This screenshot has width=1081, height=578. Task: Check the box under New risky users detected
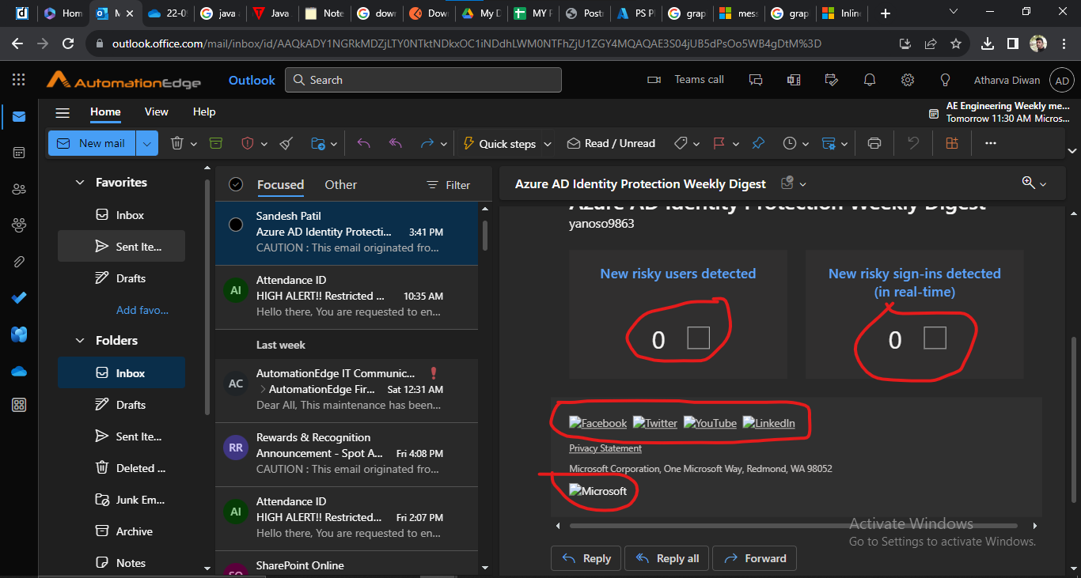coord(697,338)
